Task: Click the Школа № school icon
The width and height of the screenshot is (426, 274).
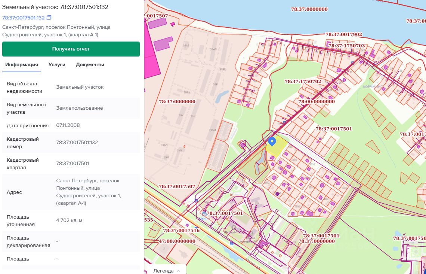Action: click(234, 227)
